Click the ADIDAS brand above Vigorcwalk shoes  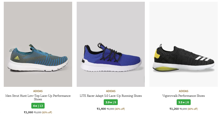coord(183,91)
